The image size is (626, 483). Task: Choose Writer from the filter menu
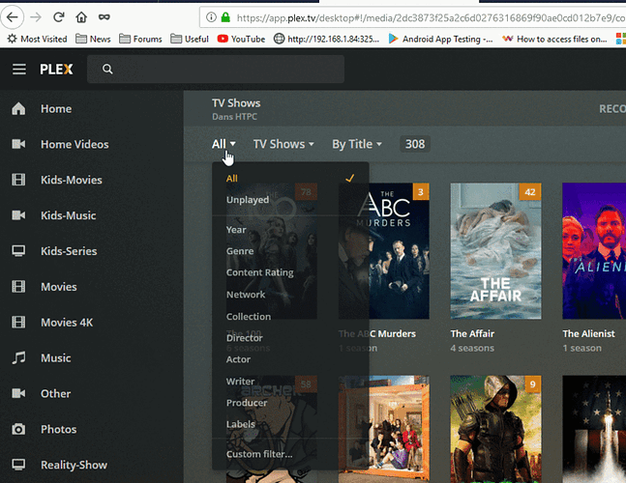point(290,382)
